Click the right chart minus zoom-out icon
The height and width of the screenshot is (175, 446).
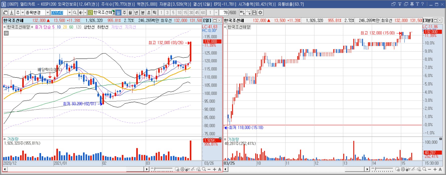(x=430, y=169)
